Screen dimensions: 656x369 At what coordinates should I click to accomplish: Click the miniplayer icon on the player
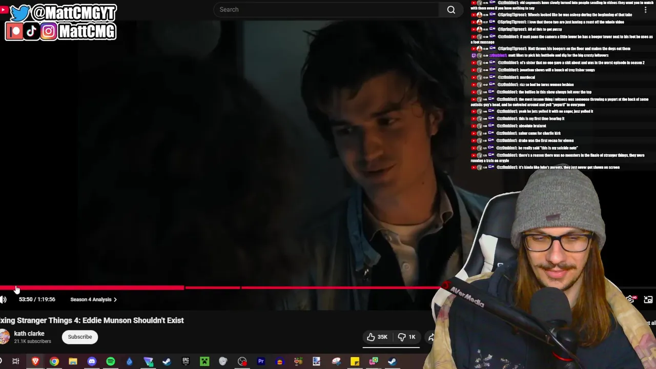[x=648, y=300]
